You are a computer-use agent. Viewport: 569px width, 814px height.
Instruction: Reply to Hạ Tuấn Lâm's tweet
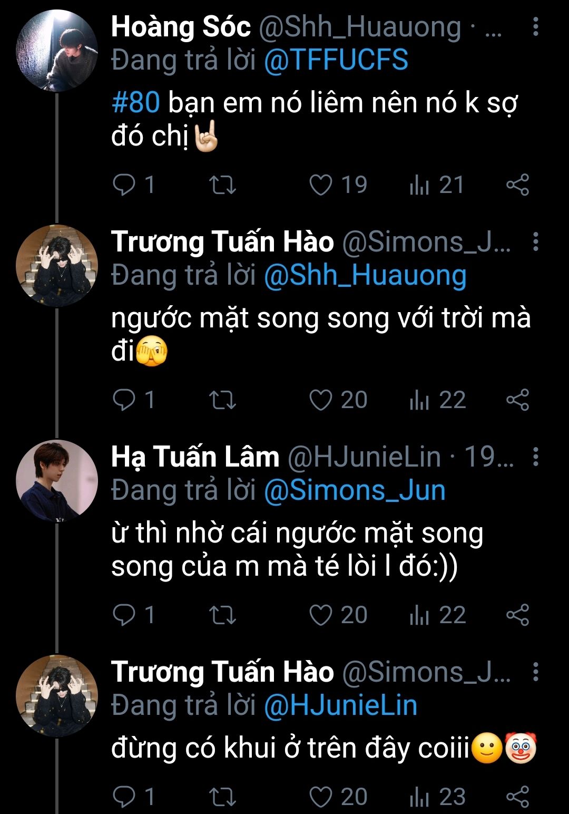[125, 615]
